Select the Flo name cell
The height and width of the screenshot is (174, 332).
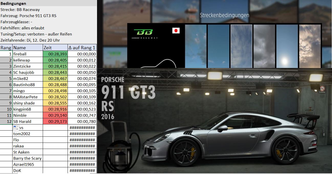click(x=28, y=140)
